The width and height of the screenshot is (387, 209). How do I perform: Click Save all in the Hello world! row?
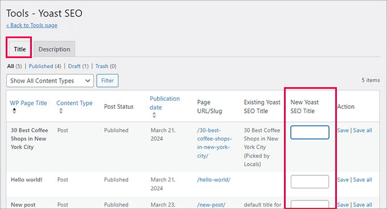coord(363,179)
